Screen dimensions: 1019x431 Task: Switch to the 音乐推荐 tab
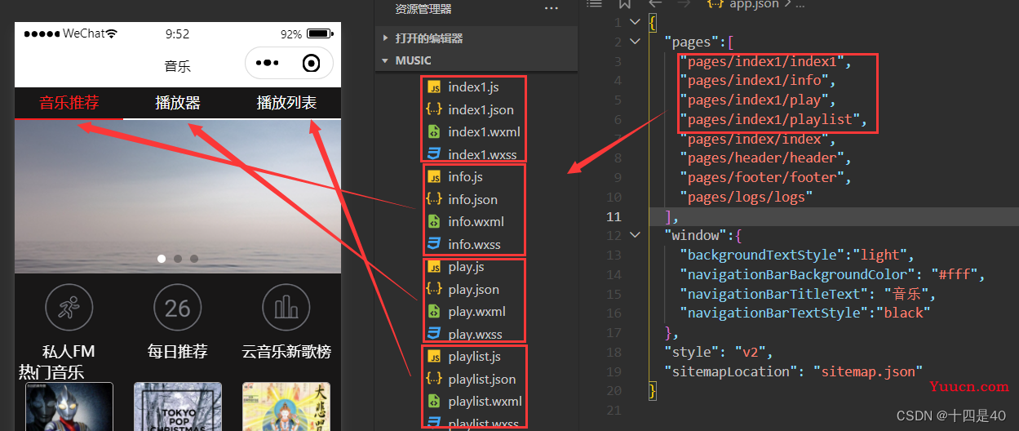coord(69,103)
